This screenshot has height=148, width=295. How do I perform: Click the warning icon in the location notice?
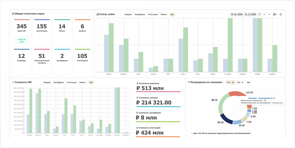pos(192,133)
